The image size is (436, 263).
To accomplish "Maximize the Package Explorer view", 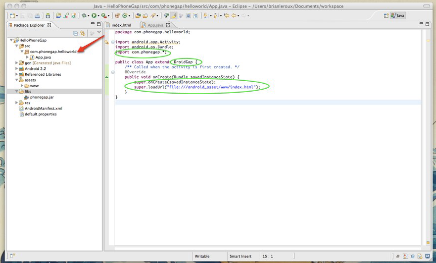I will click(98, 24).
